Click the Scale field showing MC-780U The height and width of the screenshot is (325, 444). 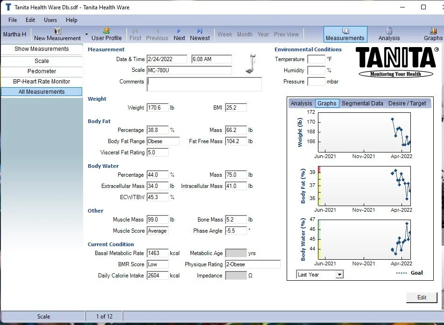(189, 70)
